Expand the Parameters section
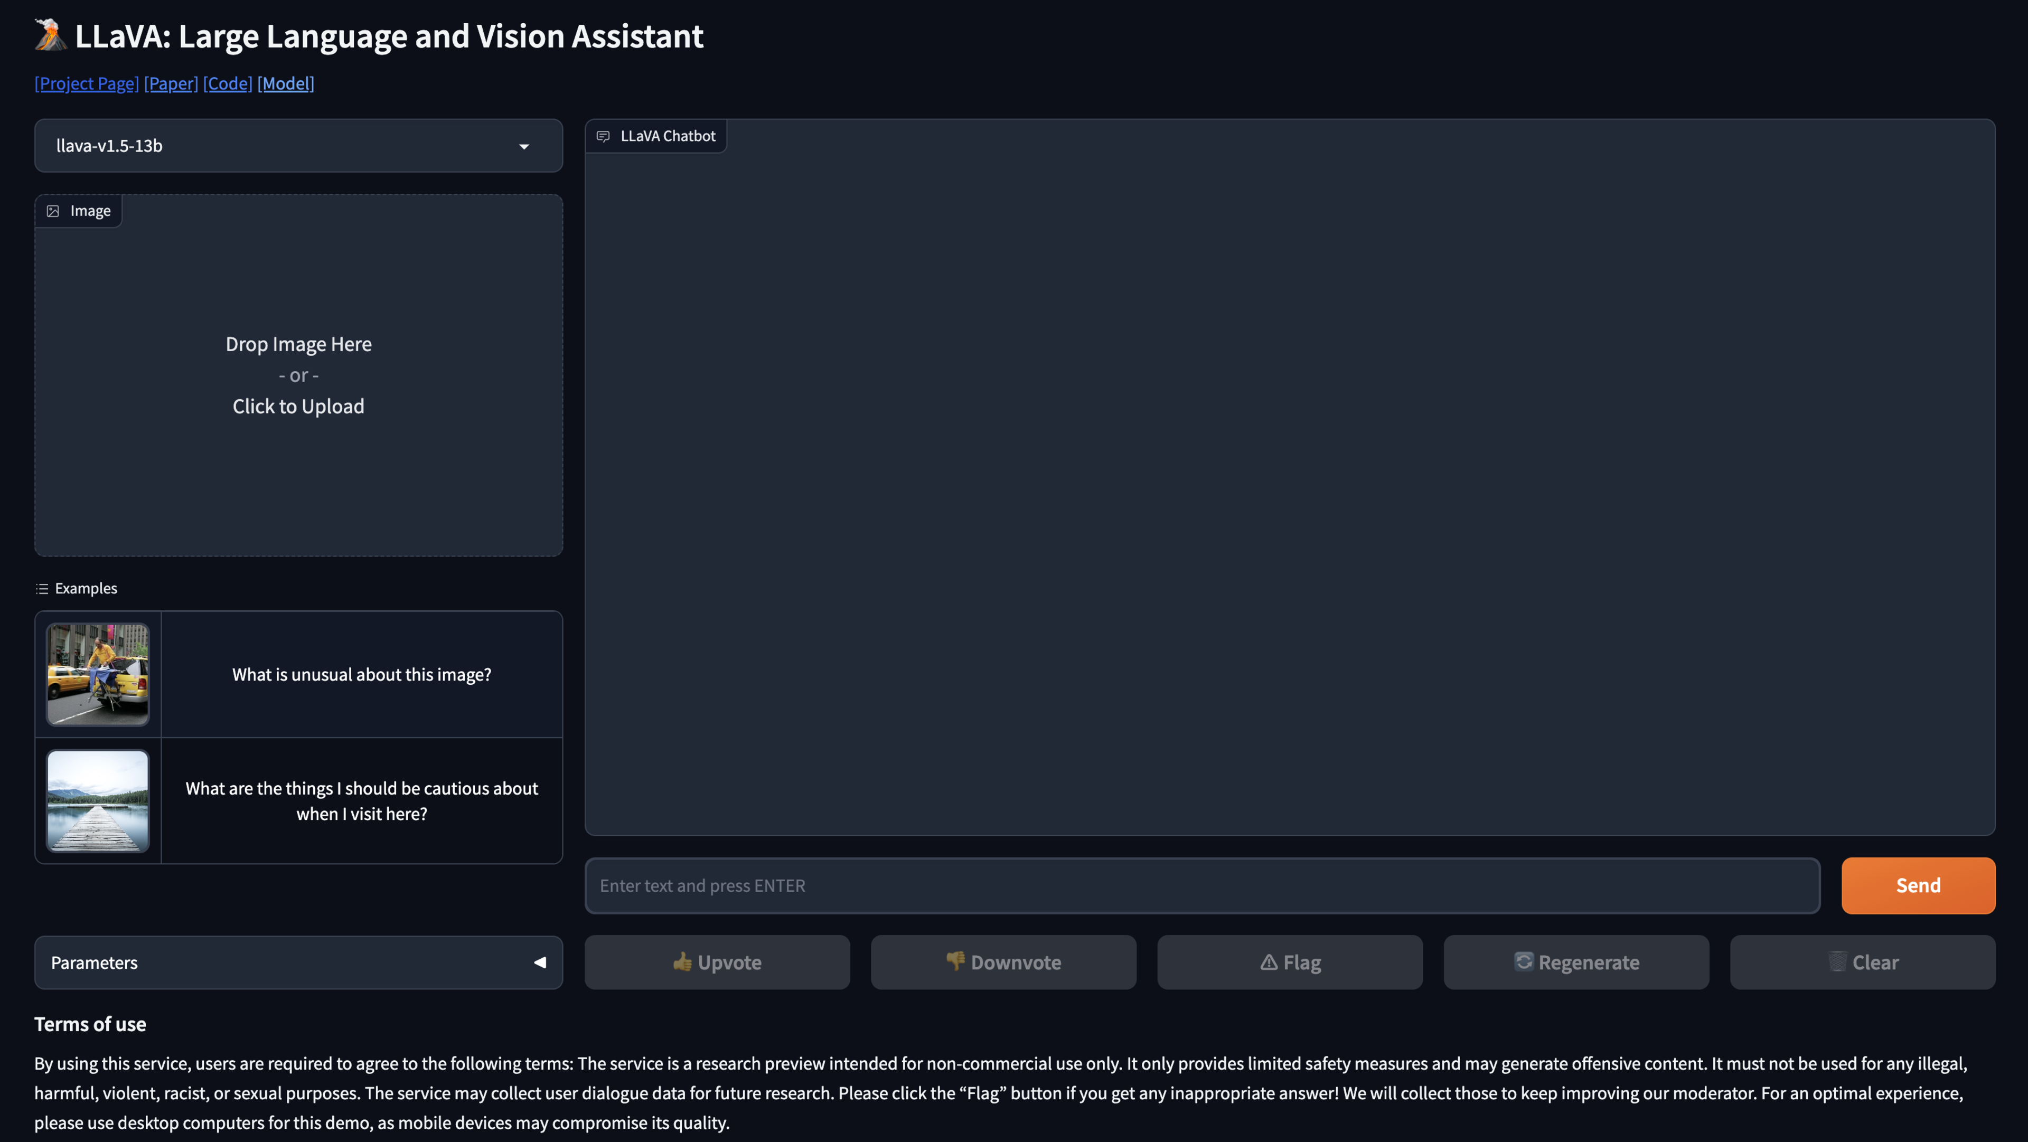The width and height of the screenshot is (2028, 1142). 298,962
